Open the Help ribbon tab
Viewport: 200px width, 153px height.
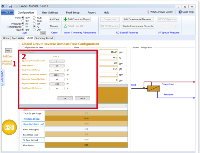[106, 13]
